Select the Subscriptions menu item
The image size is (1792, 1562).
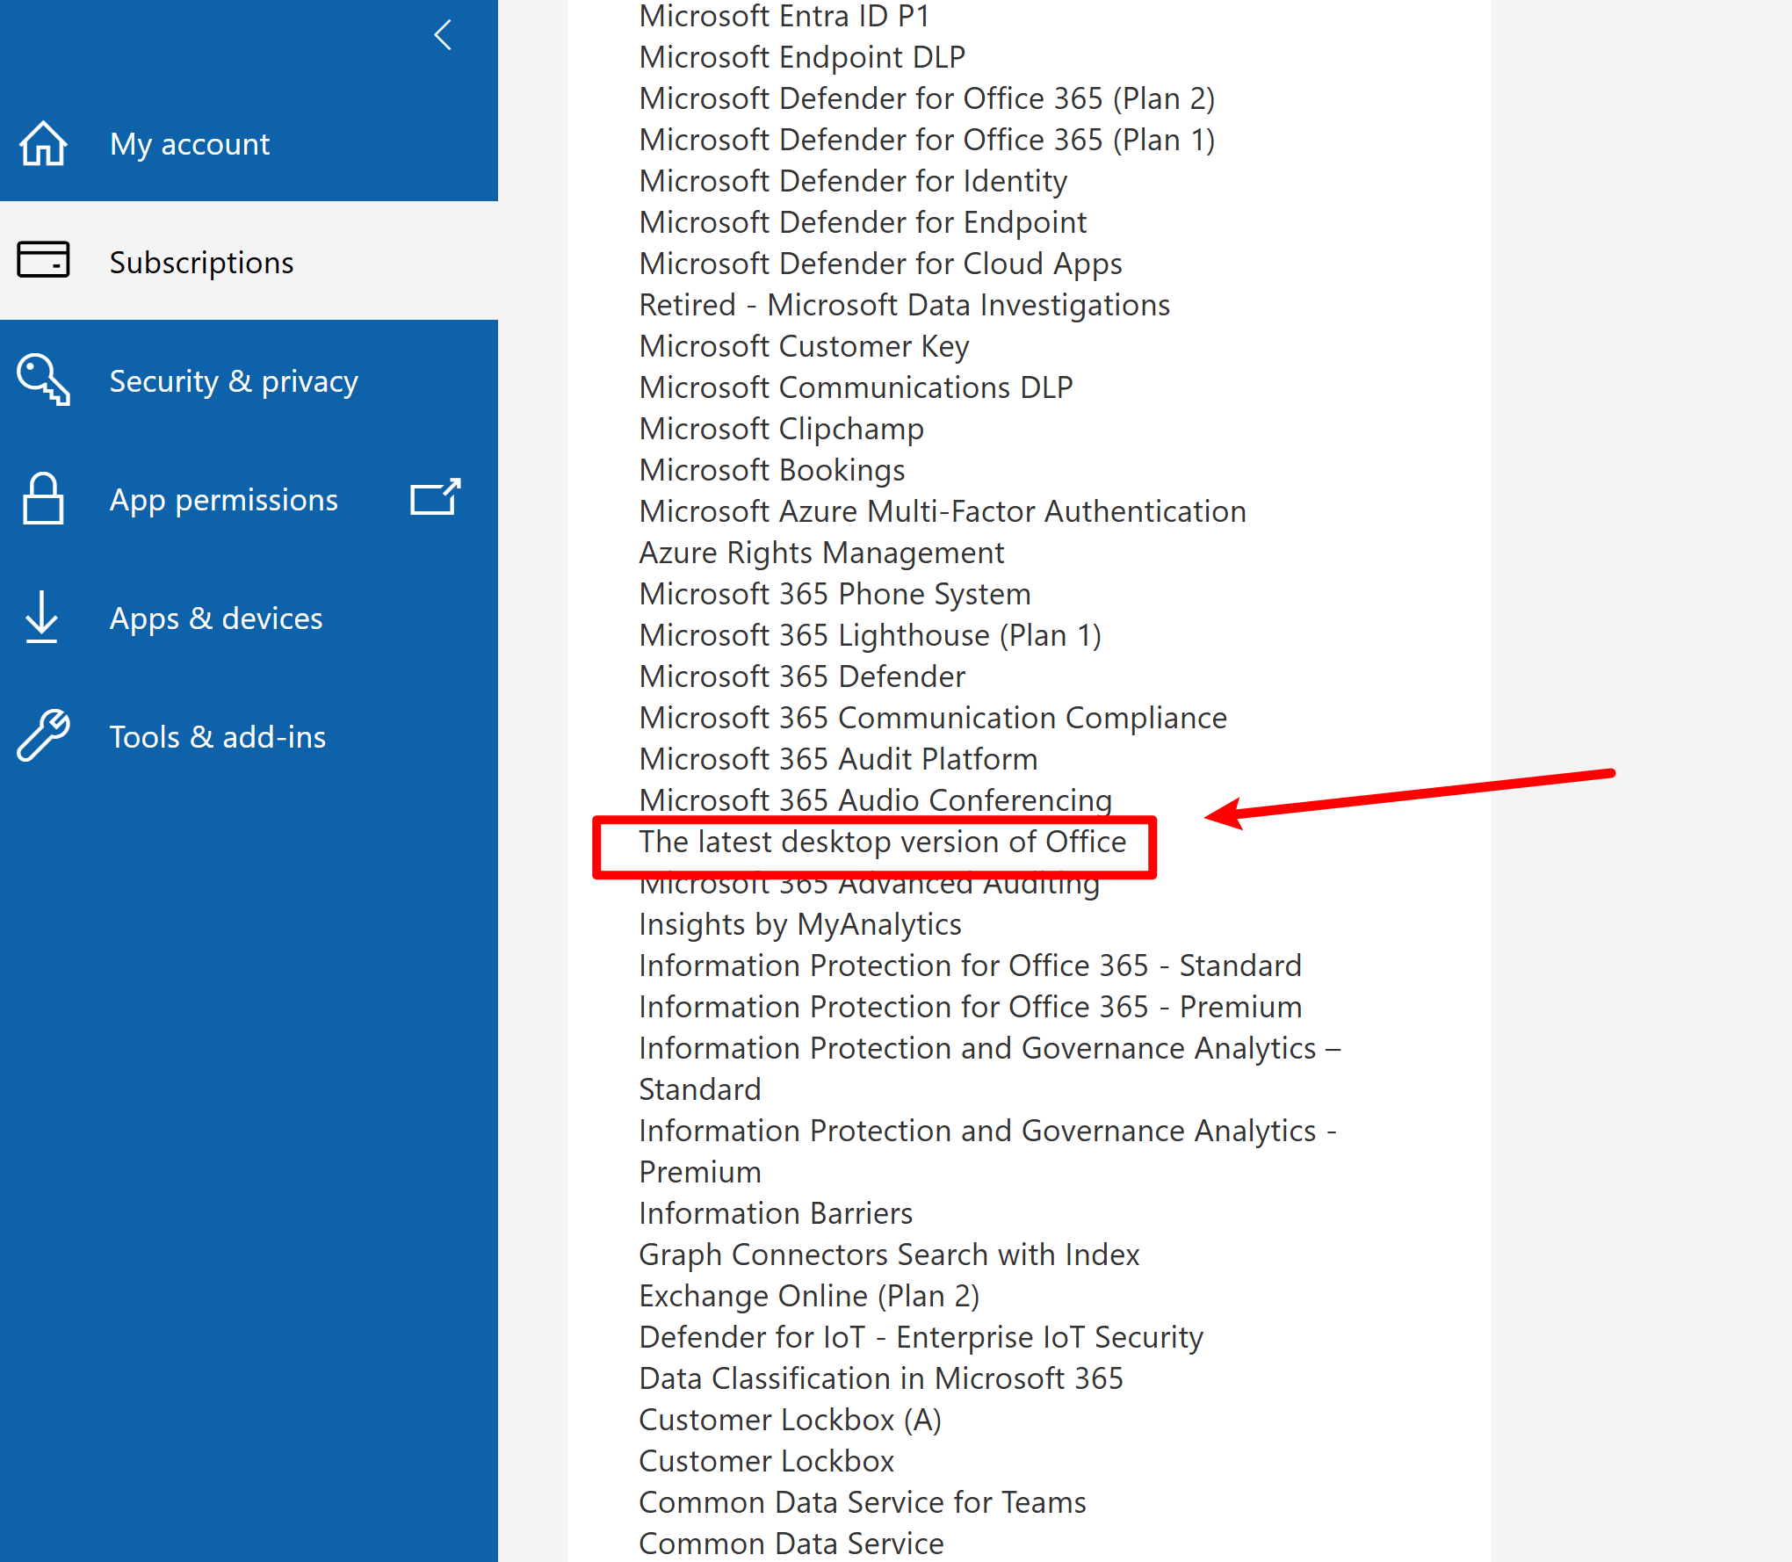click(x=201, y=263)
